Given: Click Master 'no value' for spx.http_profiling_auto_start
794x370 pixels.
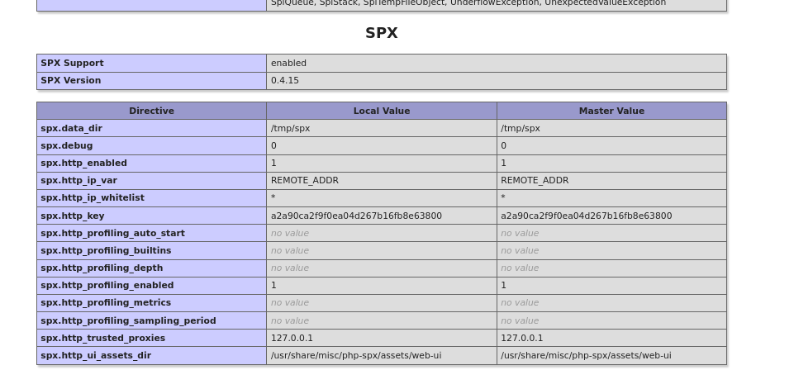Looking at the screenshot, I should coord(520,233).
